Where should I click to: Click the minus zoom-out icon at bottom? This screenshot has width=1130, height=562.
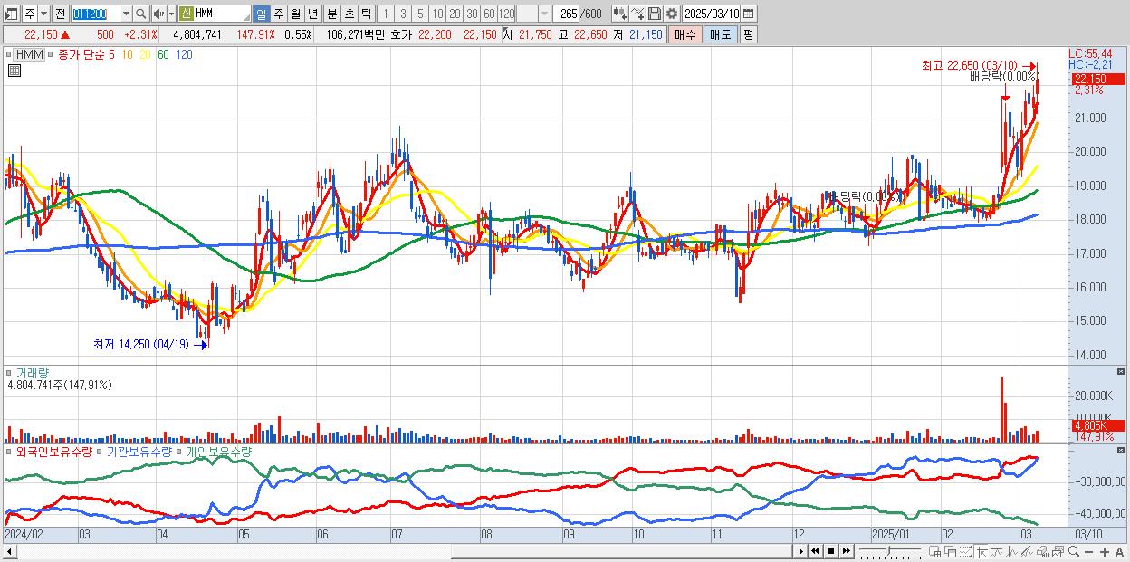[1088, 552]
